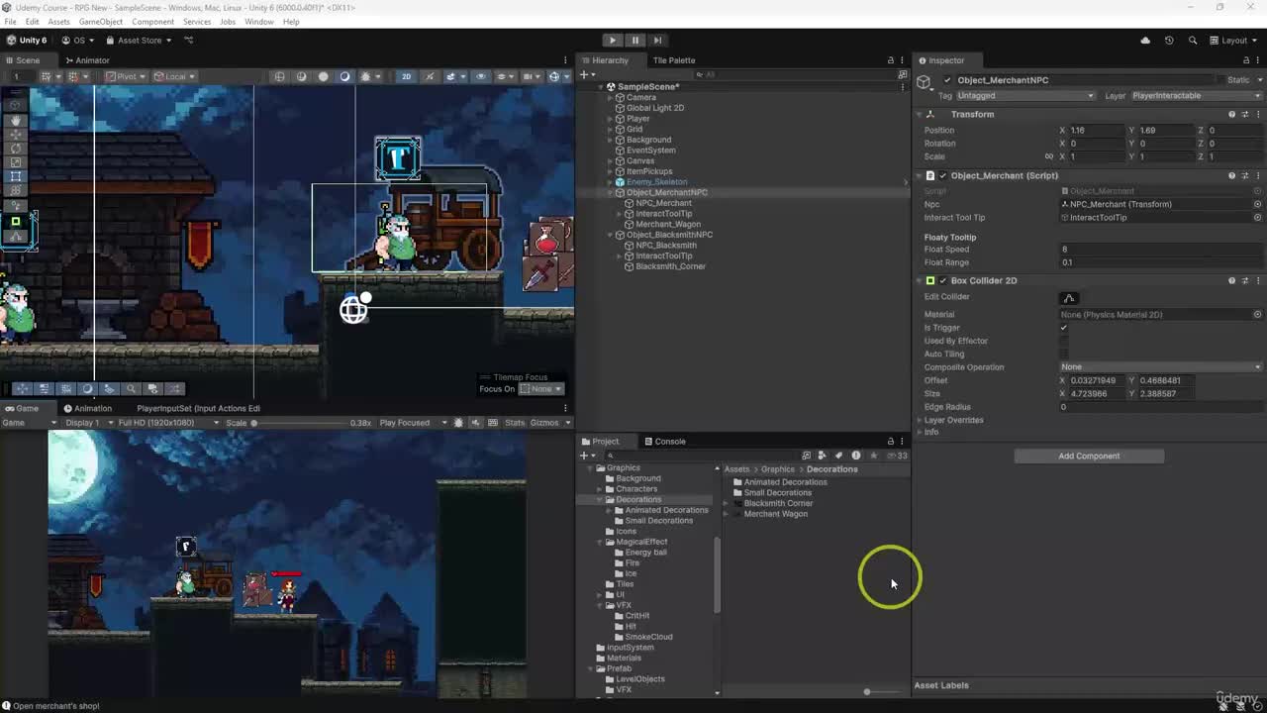Switch to the Console tab
Viewport: 1267px width, 713px height.
coord(665,442)
